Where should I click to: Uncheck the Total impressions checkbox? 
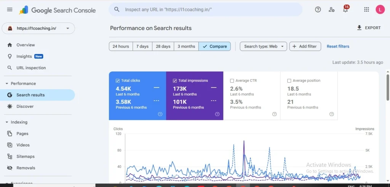[x=174, y=81]
